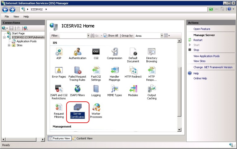The width and height of the screenshot is (237, 149).
Task: Click the ICESRV02 breadcrumb in address bar
Action: (37, 9)
